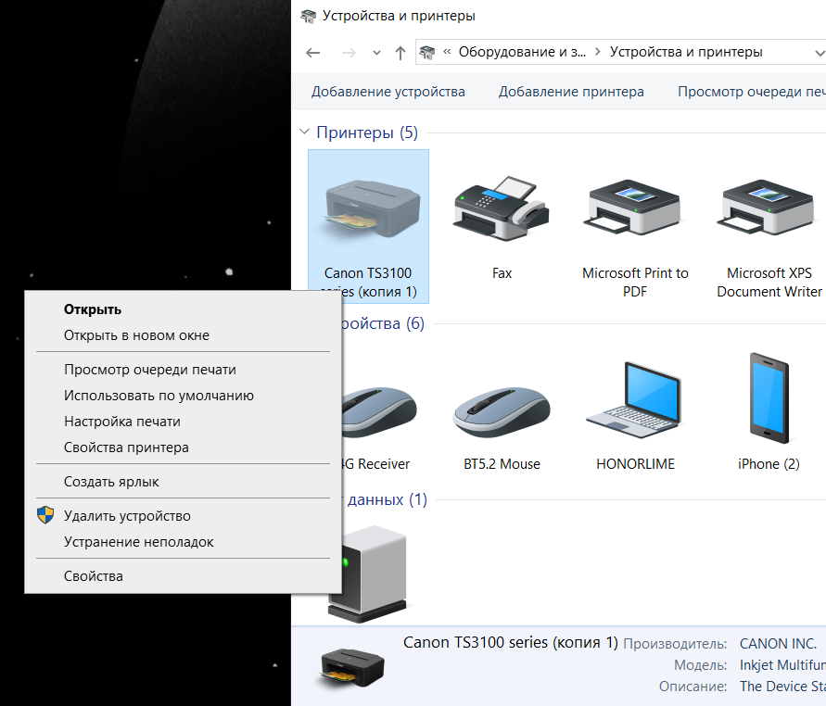The width and height of the screenshot is (826, 706).
Task: Select the BT5.2 Mouse device icon
Action: point(502,412)
